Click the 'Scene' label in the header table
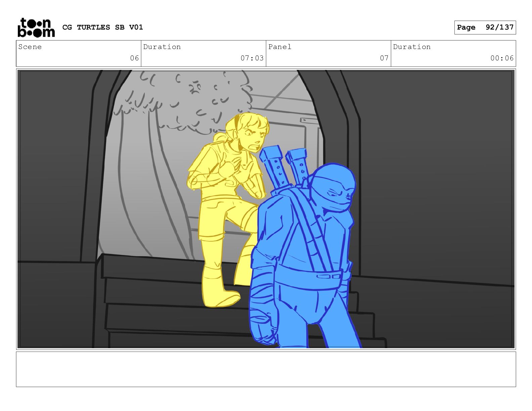Viewport: 532px width, 411px height. [30, 47]
